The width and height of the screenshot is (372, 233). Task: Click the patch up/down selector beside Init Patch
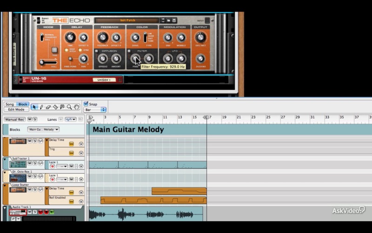coord(163,21)
